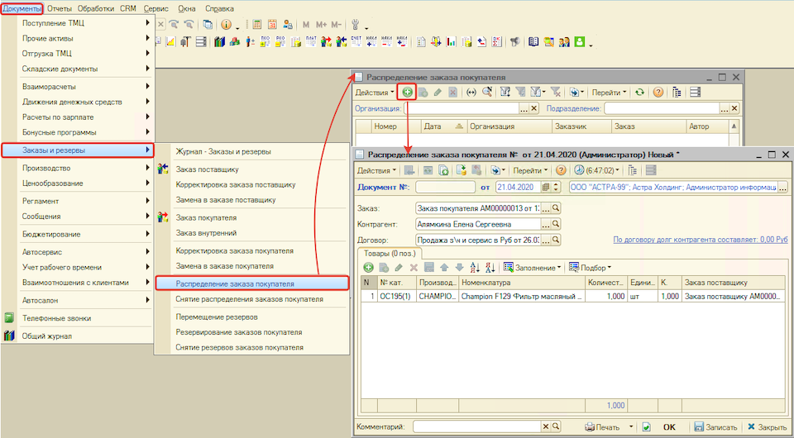The height and width of the screenshot is (438, 794).
Task: Click the clear filter funnel icon
Action: 556,93
